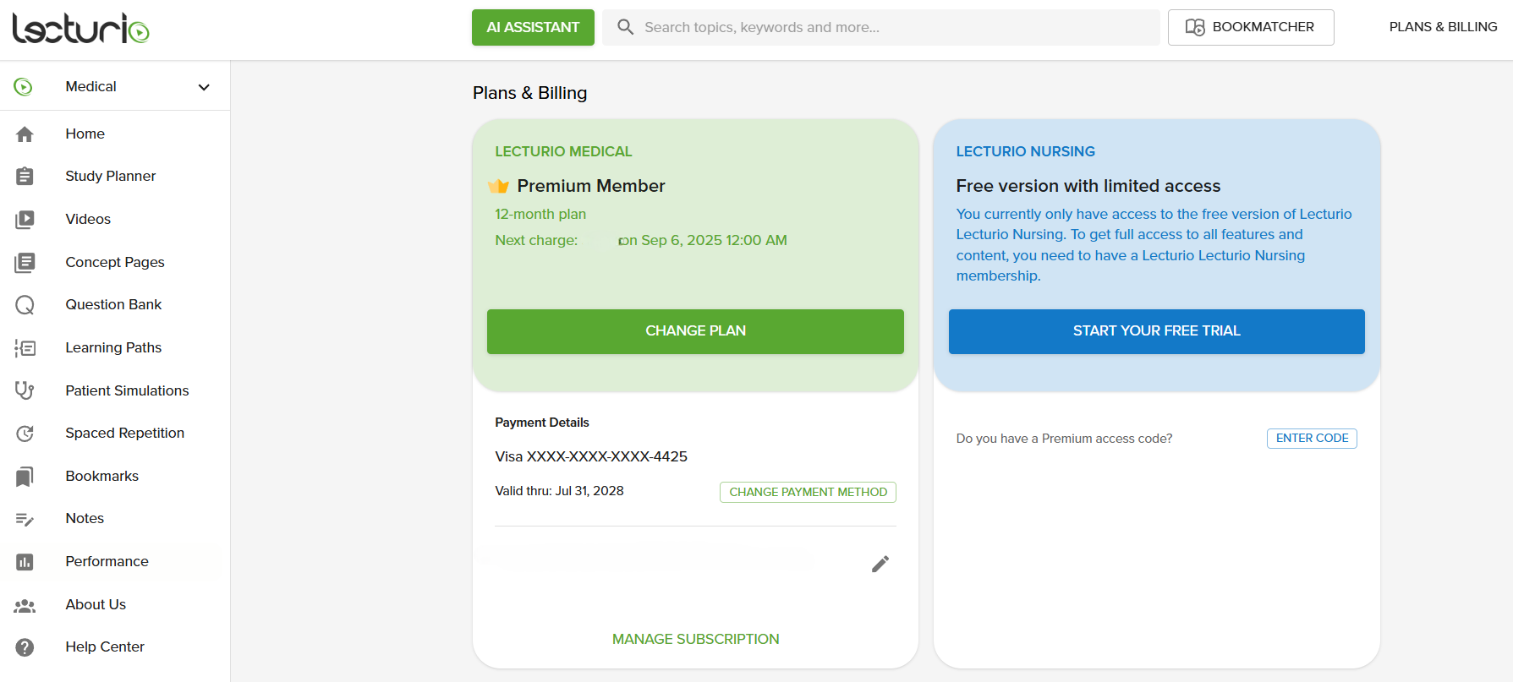The image size is (1513, 682).
Task: Open Learning Paths section
Action: (113, 347)
